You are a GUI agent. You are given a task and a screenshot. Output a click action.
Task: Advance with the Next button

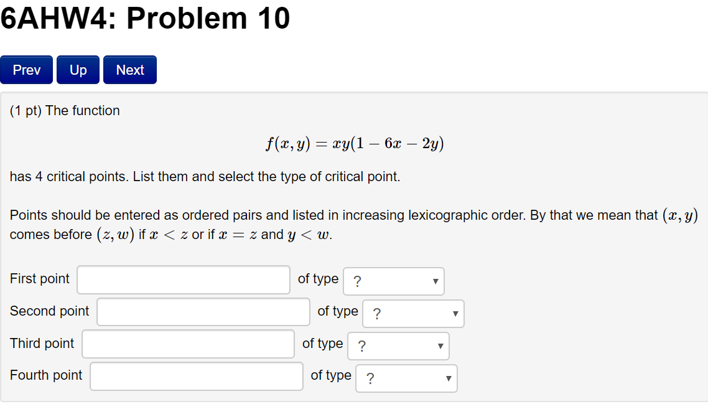coord(129,70)
